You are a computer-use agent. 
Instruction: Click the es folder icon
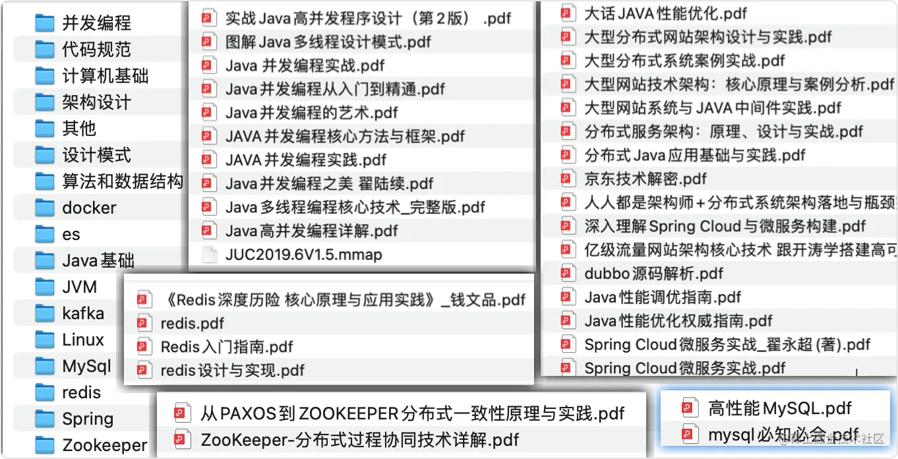(45, 234)
